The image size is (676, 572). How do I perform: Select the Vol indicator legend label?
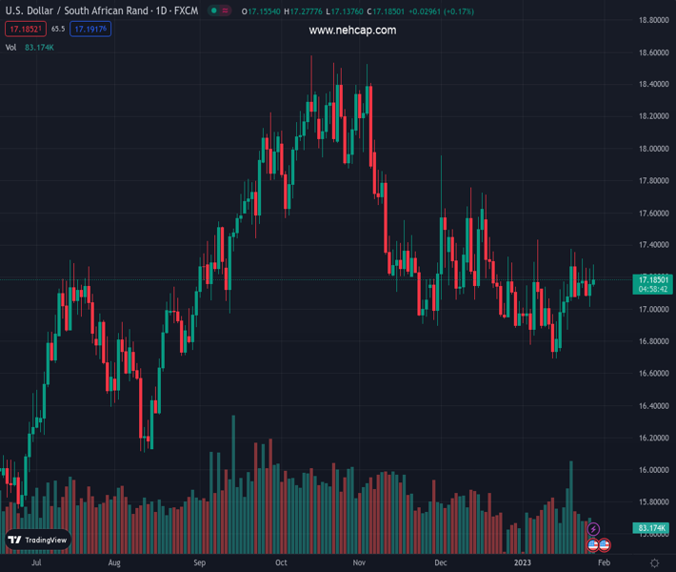10,47
